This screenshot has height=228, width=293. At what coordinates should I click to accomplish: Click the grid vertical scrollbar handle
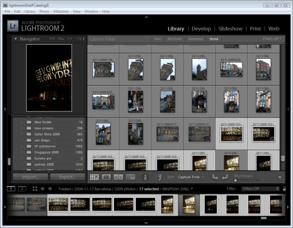coord(283,158)
